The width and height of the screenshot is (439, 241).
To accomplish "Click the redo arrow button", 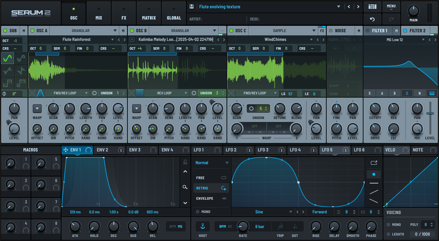I will (391, 19).
